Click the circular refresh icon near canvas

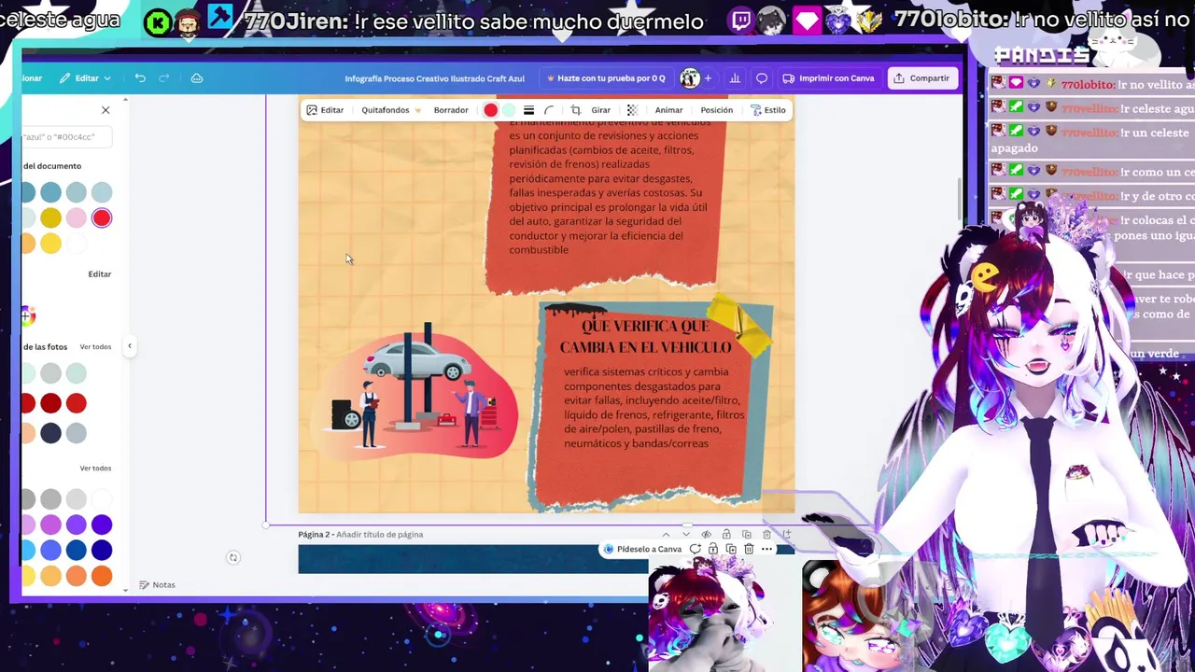tap(233, 558)
